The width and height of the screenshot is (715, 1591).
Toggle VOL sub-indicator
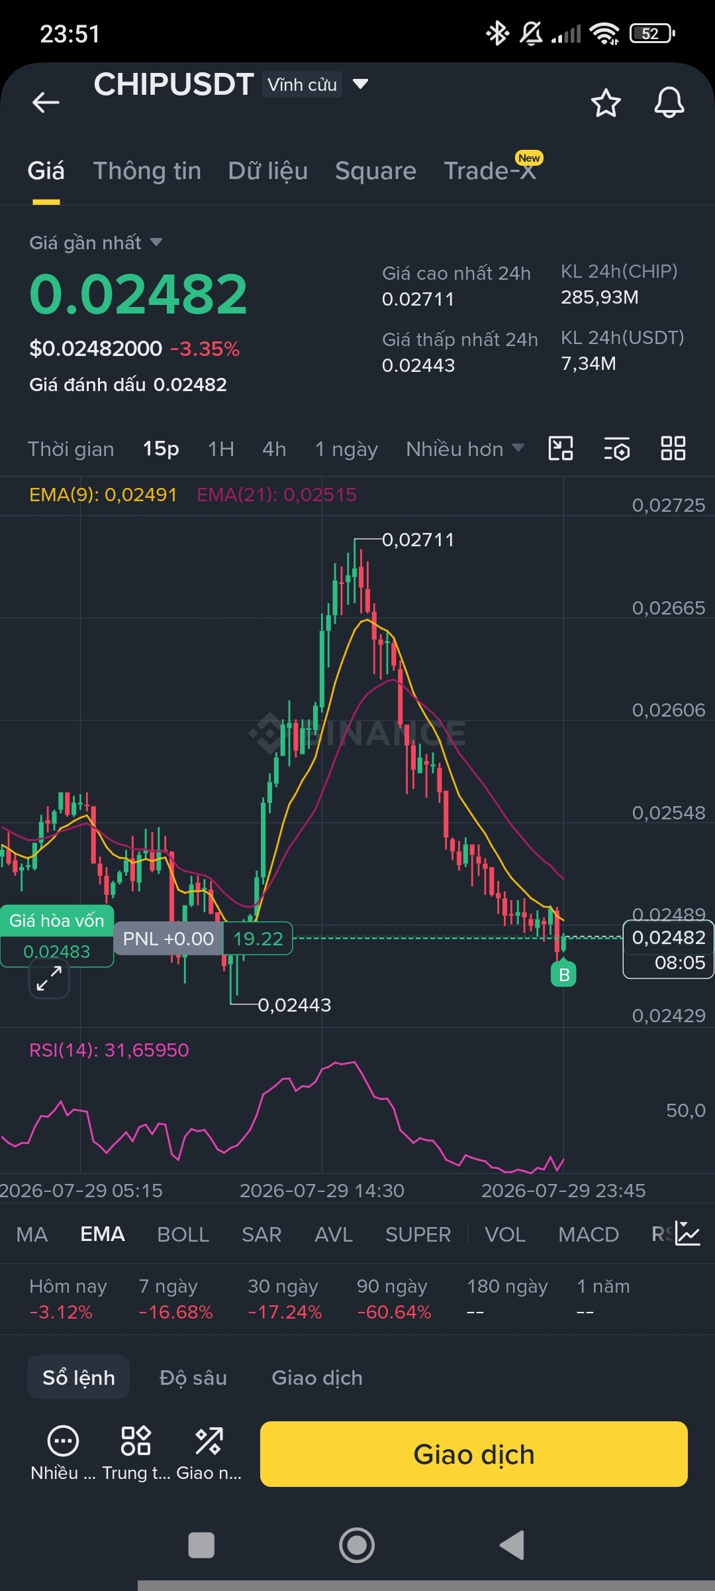click(x=505, y=1234)
